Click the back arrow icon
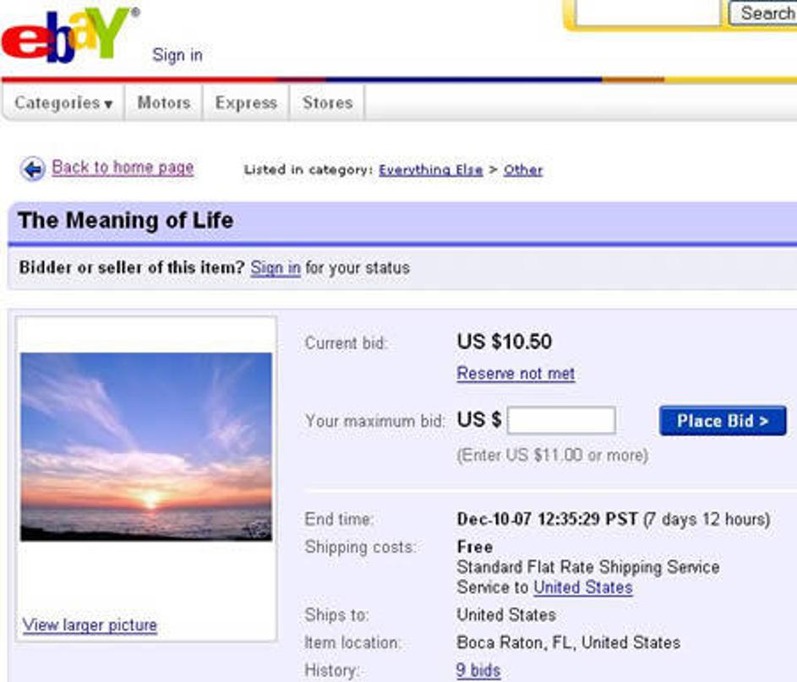 [x=33, y=169]
